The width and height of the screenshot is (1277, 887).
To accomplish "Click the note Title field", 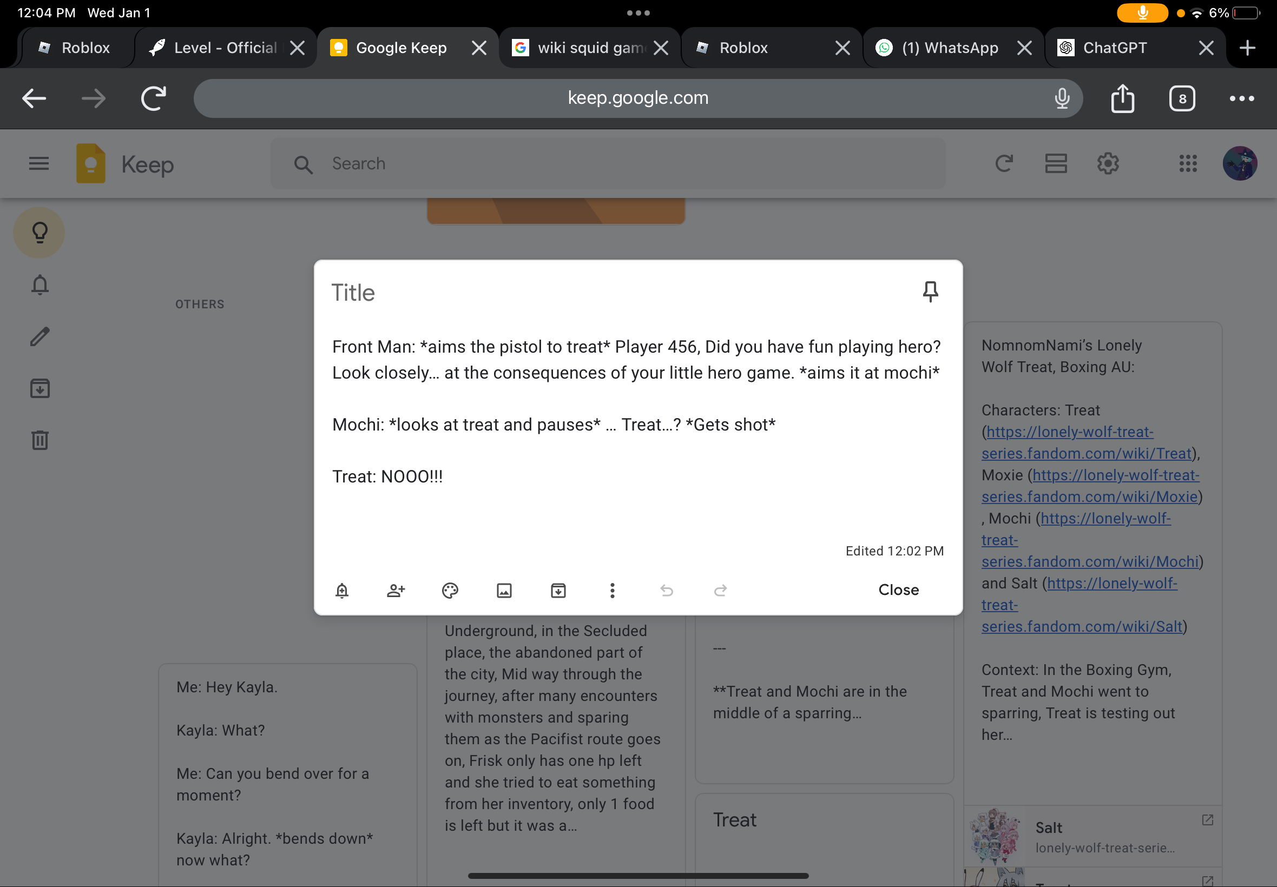I will 617,293.
